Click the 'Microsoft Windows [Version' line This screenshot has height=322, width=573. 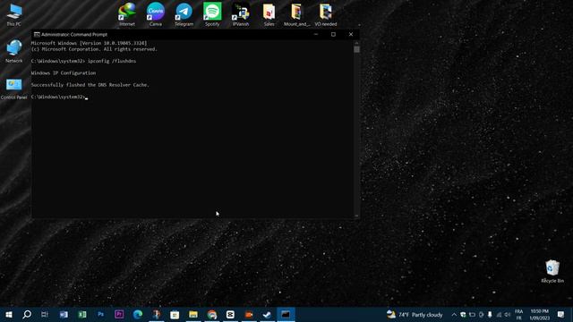(x=89, y=43)
